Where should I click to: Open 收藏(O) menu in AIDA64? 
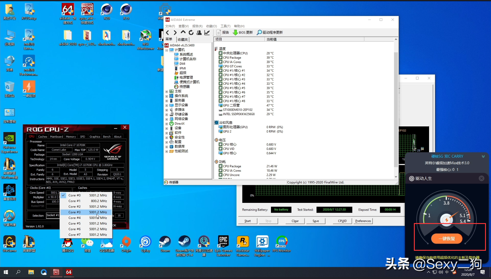point(211,26)
